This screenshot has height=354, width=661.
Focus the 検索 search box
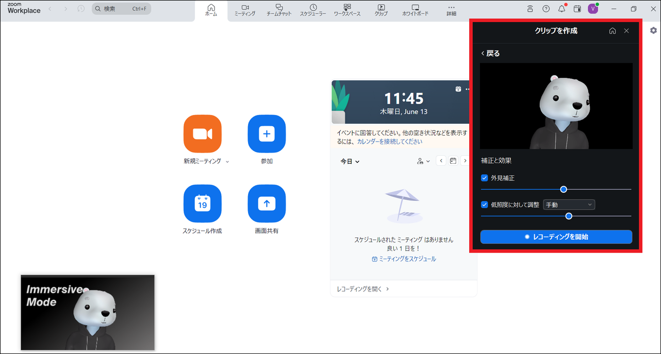click(x=121, y=9)
